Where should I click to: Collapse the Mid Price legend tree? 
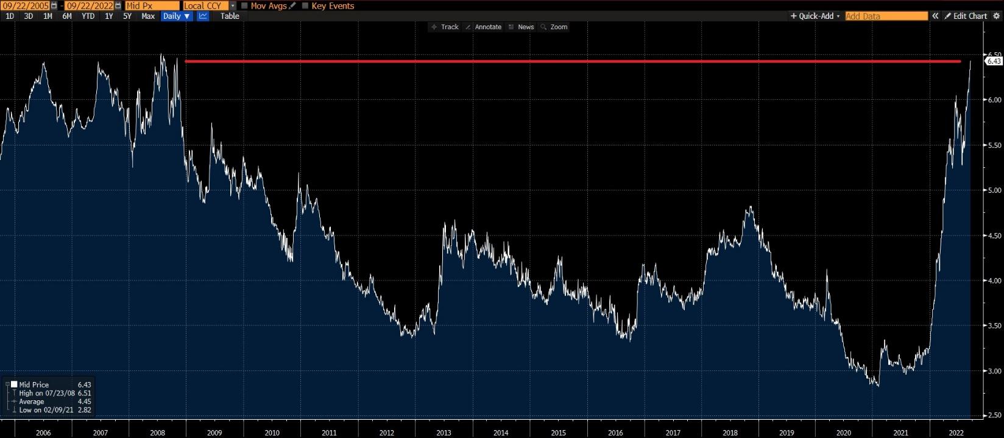click(7, 384)
